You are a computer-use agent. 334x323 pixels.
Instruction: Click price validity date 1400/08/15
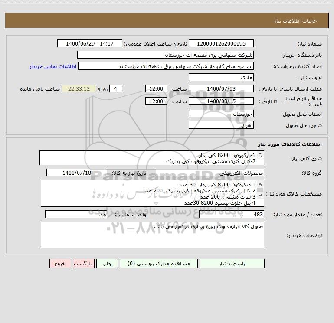221,101
